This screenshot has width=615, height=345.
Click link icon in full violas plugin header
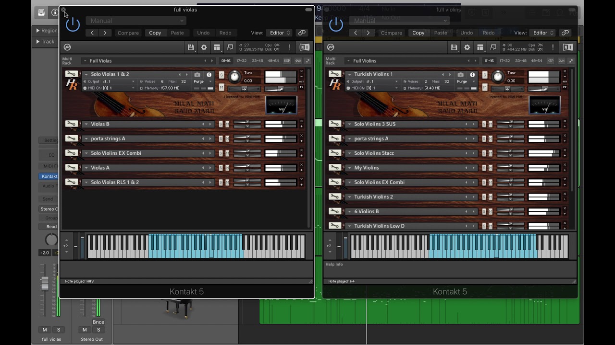tap(302, 33)
